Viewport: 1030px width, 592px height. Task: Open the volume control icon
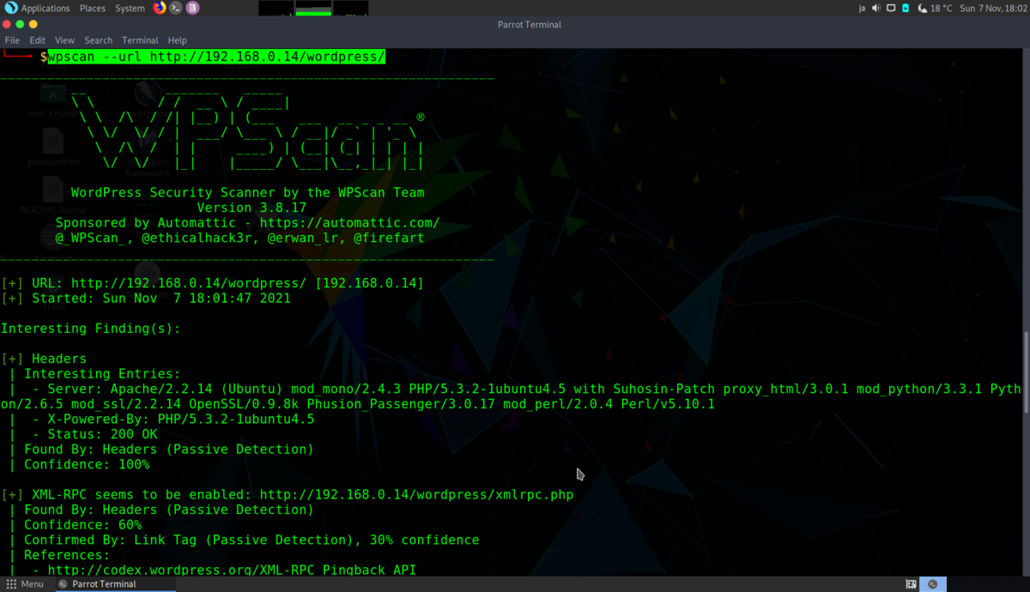pyautogui.click(x=876, y=8)
